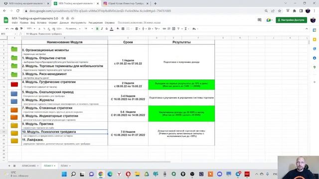Open the horizontal align dropdown
This screenshot has width=319, height=179.
[x=138, y=29]
